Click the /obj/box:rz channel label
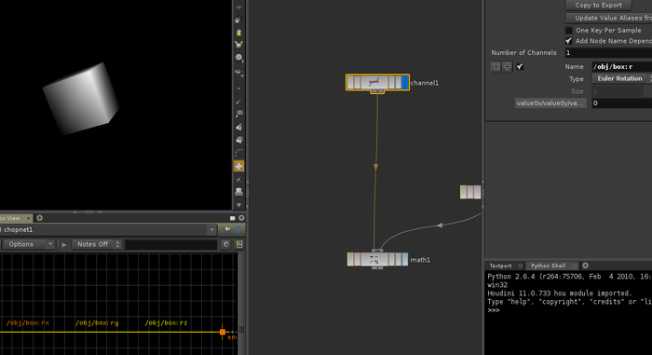The image size is (652, 355). coord(167,323)
